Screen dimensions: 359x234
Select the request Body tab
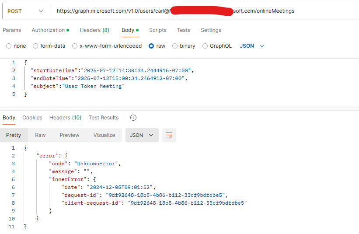130,30
